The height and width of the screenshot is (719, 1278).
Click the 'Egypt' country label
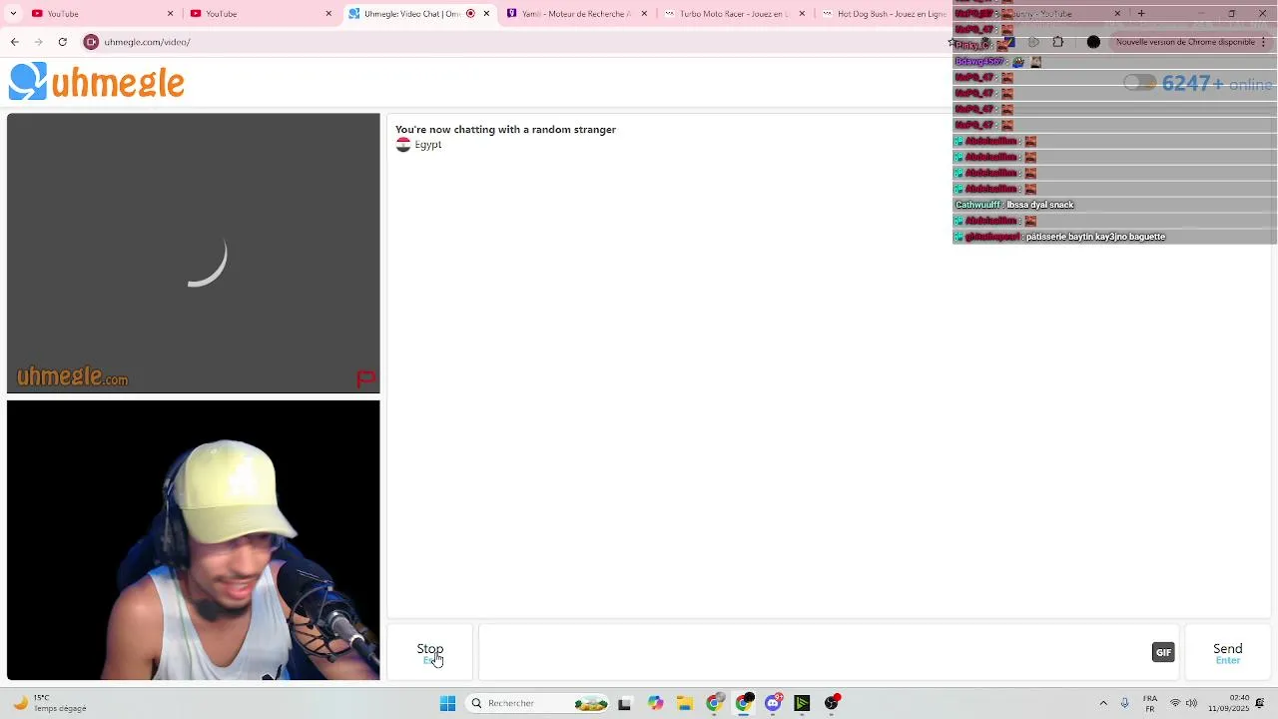pos(428,145)
